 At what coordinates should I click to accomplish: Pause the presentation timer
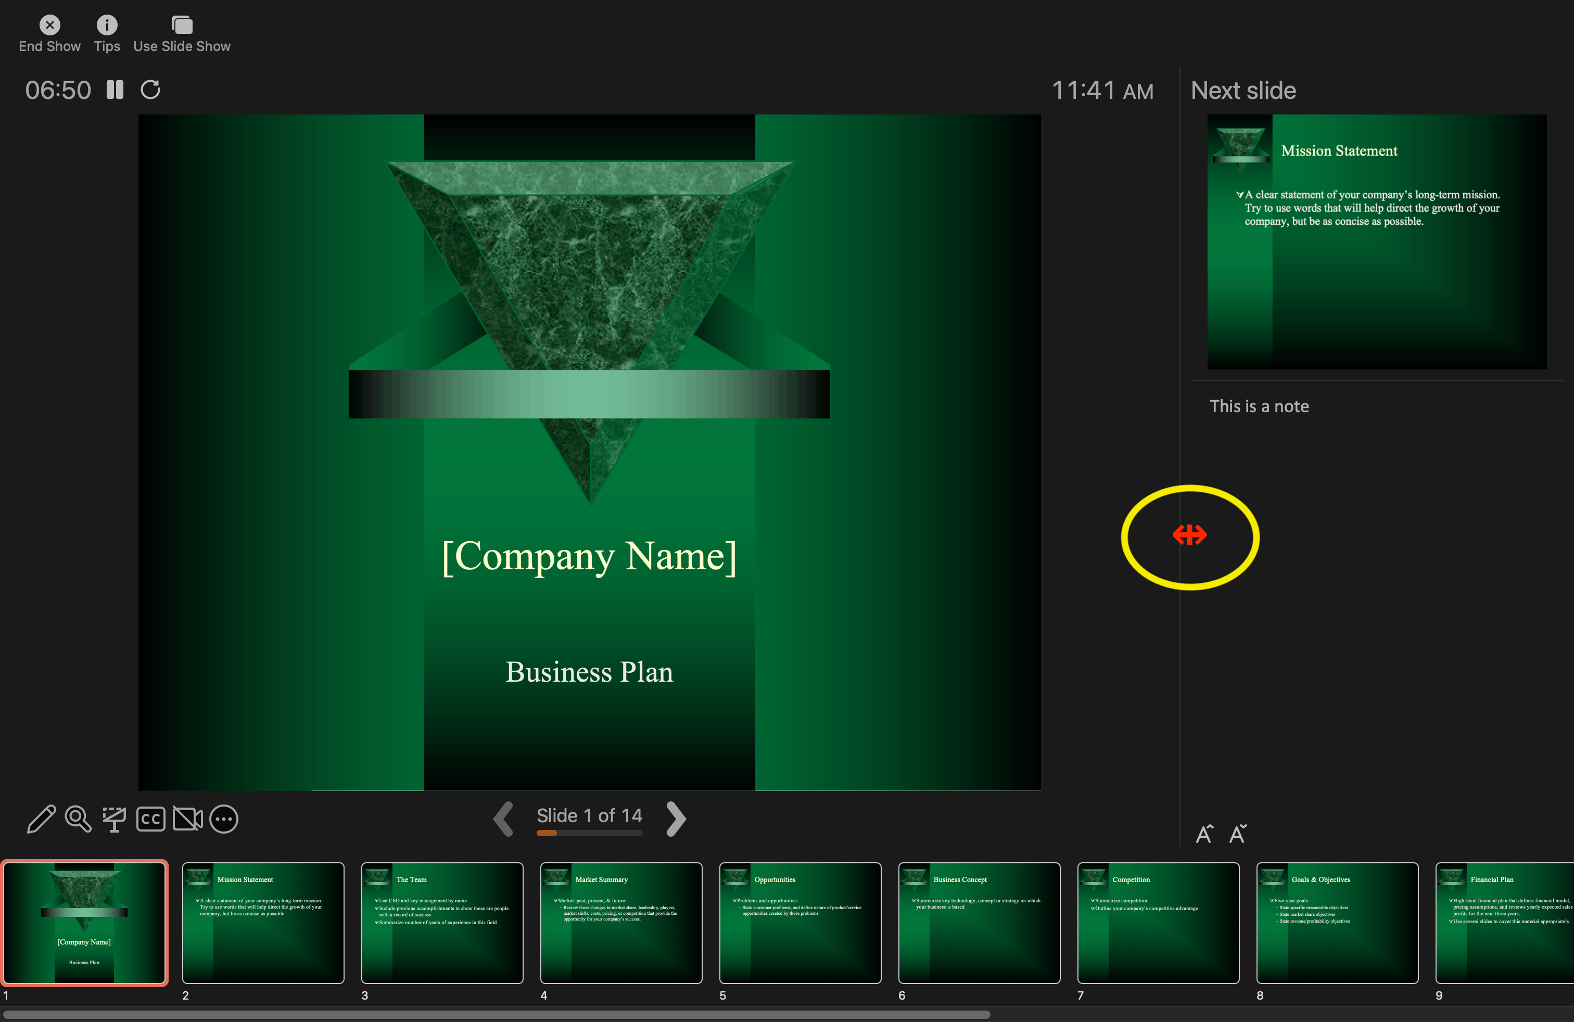point(115,90)
